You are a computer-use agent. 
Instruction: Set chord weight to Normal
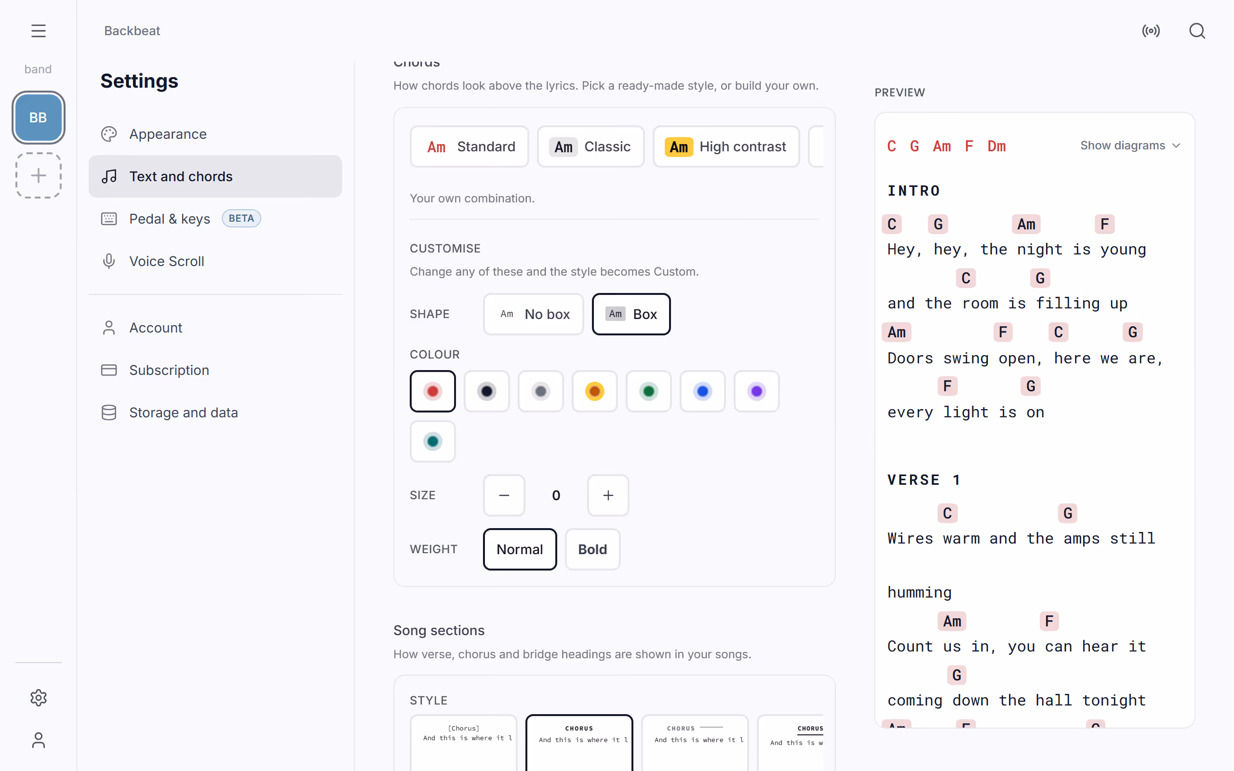click(x=520, y=549)
